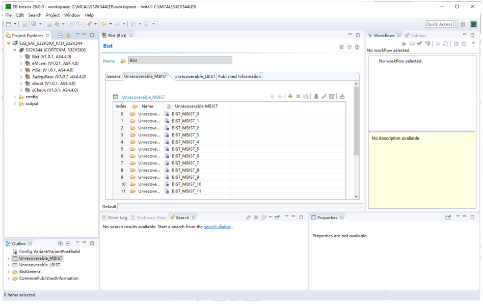The image size is (483, 304).
Task: Click the Bist Name input field
Action: coord(180,61)
